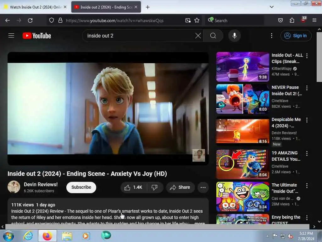Open 19 AMAZING DETAILS video thumbnail
This screenshot has width=322, height=242.
pyautogui.click(x=242, y=164)
